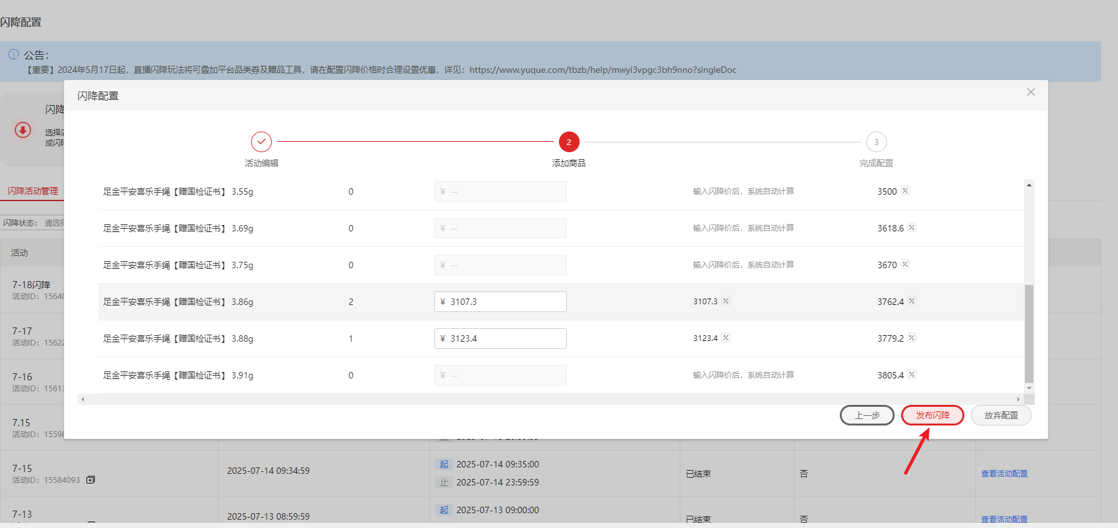
Task: Click 发布闪降 to publish the flash sale
Action: 932,415
